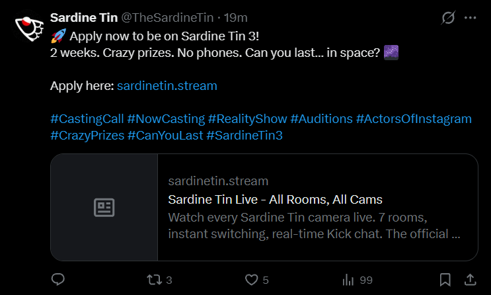Click the #SardineTin3 hashtag
This screenshot has height=295, width=491.
pos(245,136)
